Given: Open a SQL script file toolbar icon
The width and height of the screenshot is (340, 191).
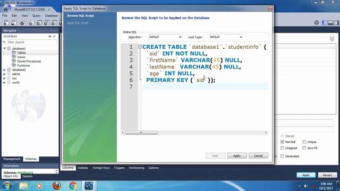Looking at the screenshot, I should pos(14,22).
